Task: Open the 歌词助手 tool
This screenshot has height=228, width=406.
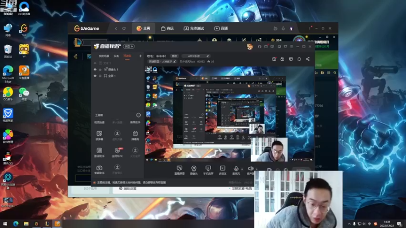Action: (x=99, y=153)
